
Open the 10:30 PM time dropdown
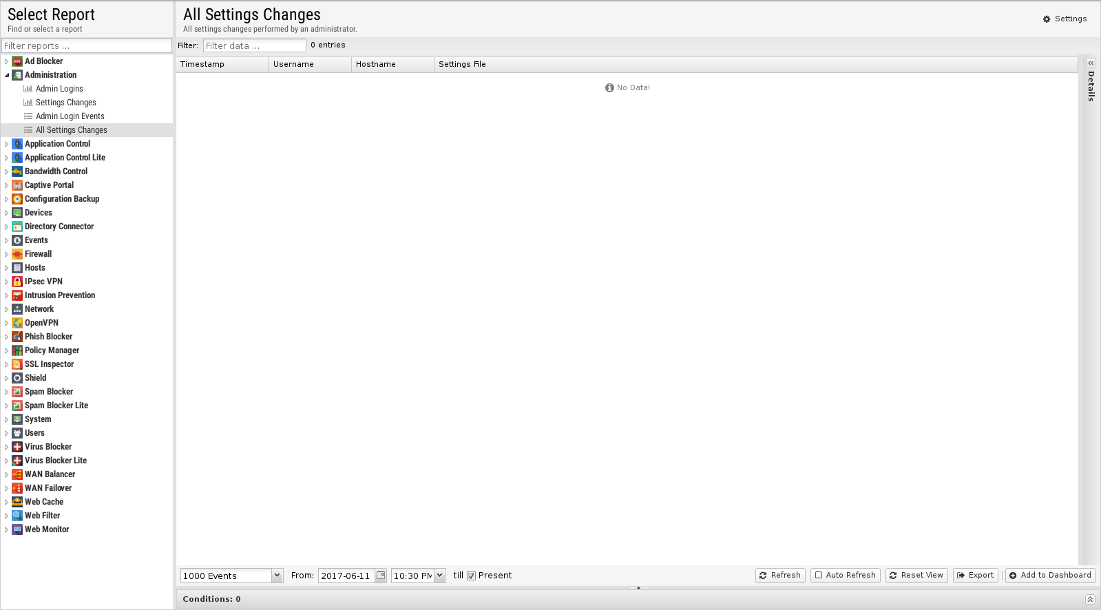tap(439, 576)
